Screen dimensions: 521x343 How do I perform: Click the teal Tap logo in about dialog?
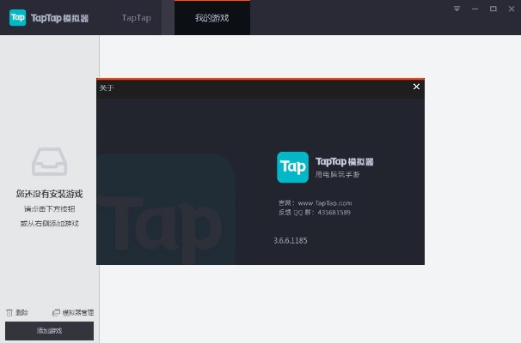(292, 166)
